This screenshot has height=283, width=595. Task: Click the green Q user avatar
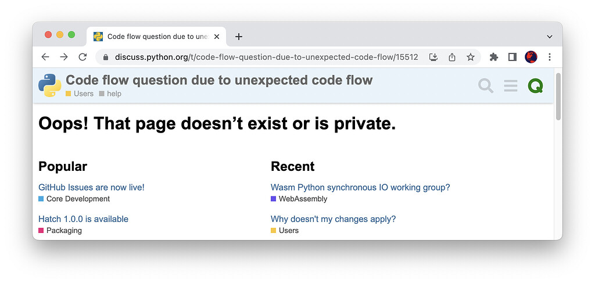(x=535, y=86)
